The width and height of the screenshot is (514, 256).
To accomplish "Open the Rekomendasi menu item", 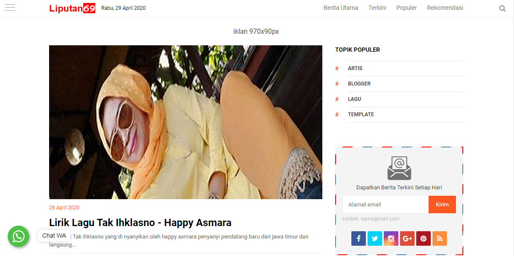I will click(445, 8).
